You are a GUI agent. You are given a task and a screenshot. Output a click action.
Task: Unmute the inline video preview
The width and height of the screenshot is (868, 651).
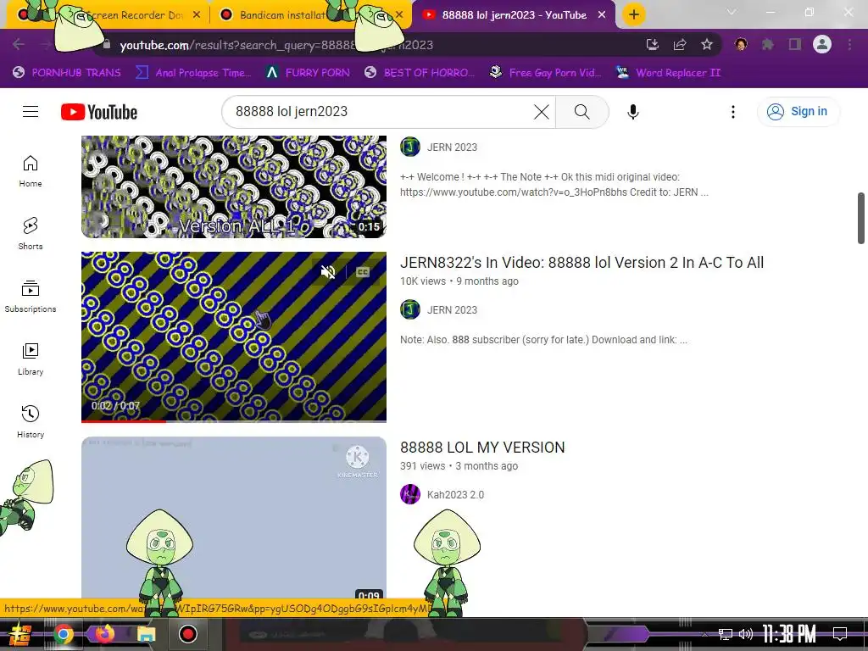pyautogui.click(x=328, y=272)
